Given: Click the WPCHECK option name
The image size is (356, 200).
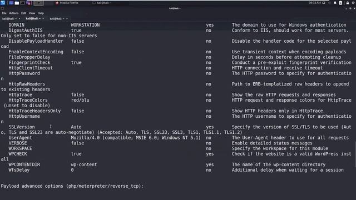Looking at the screenshot, I should click(x=18, y=154).
